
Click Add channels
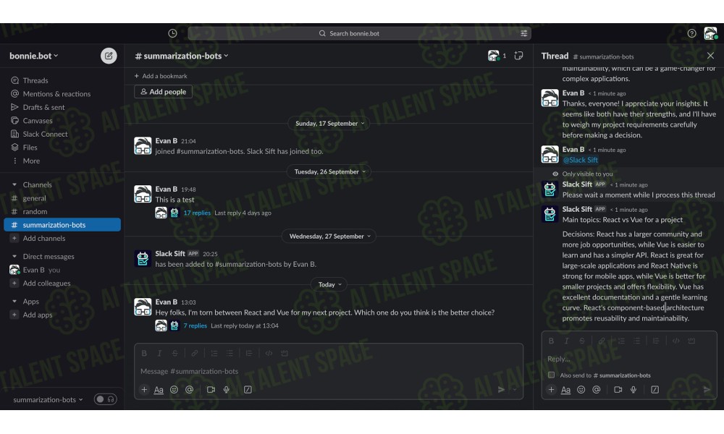[44, 238]
